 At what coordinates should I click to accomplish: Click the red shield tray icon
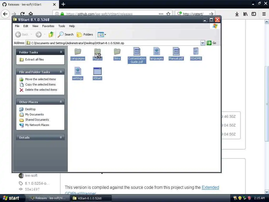tap(249, 198)
